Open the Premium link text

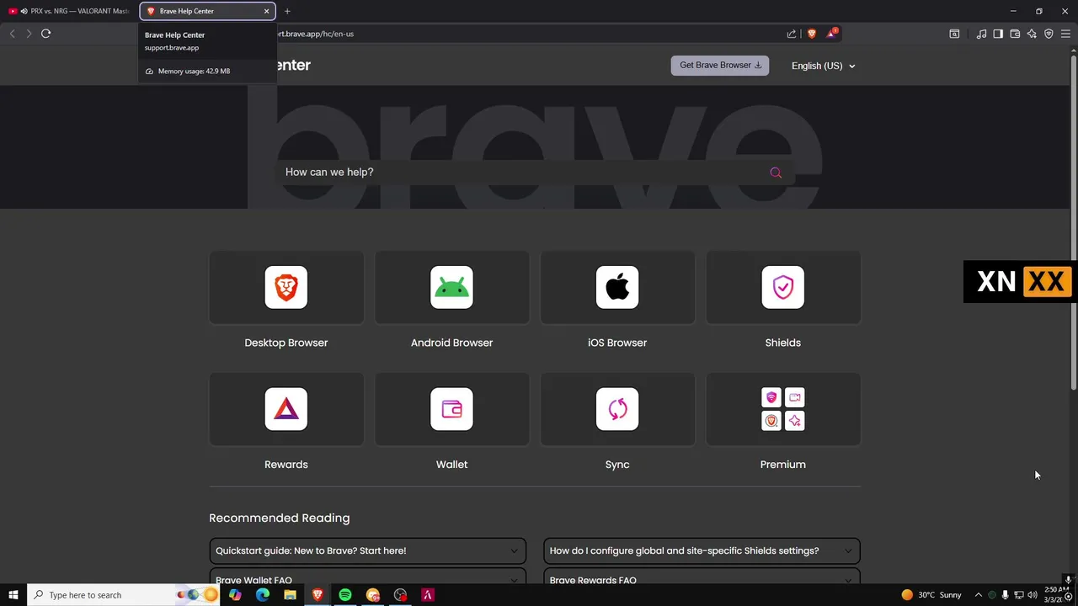(783, 465)
